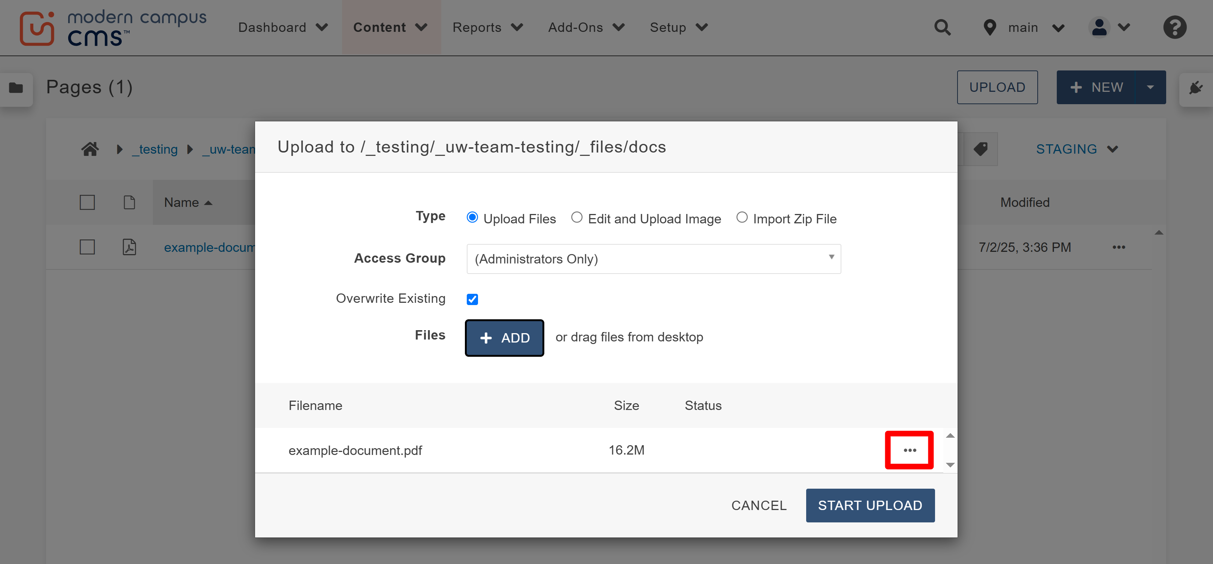Open the user profile icon

click(1099, 27)
